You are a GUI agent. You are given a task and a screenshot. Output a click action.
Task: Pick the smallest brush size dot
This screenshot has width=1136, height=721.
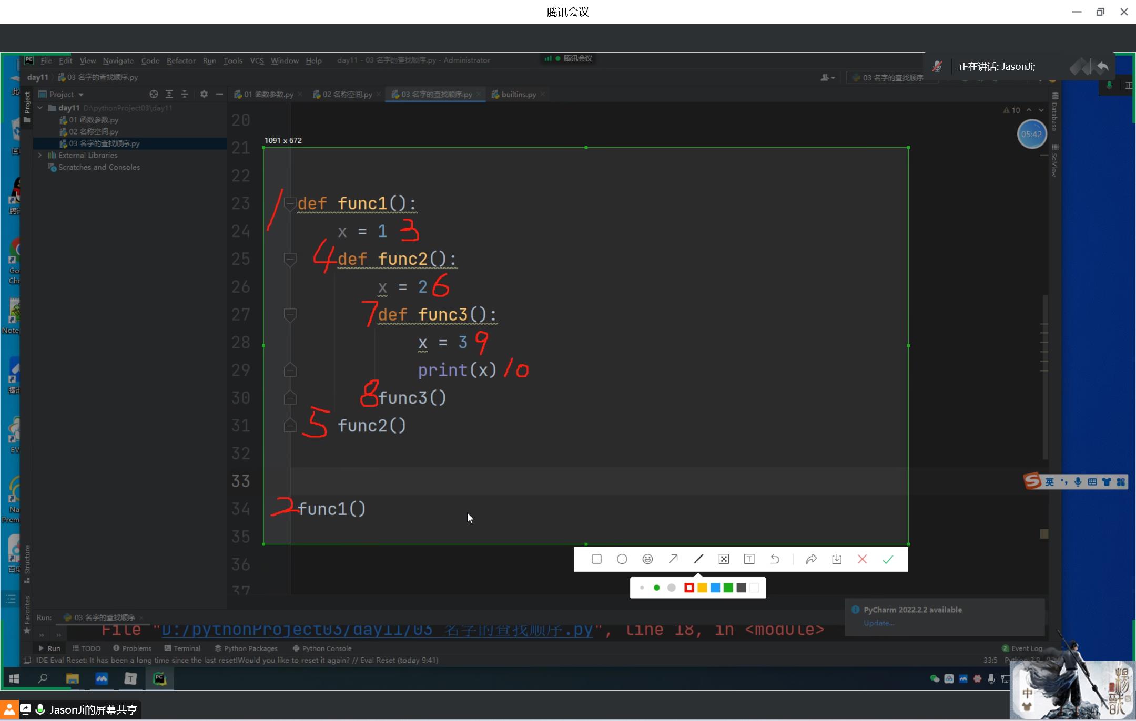pos(642,588)
